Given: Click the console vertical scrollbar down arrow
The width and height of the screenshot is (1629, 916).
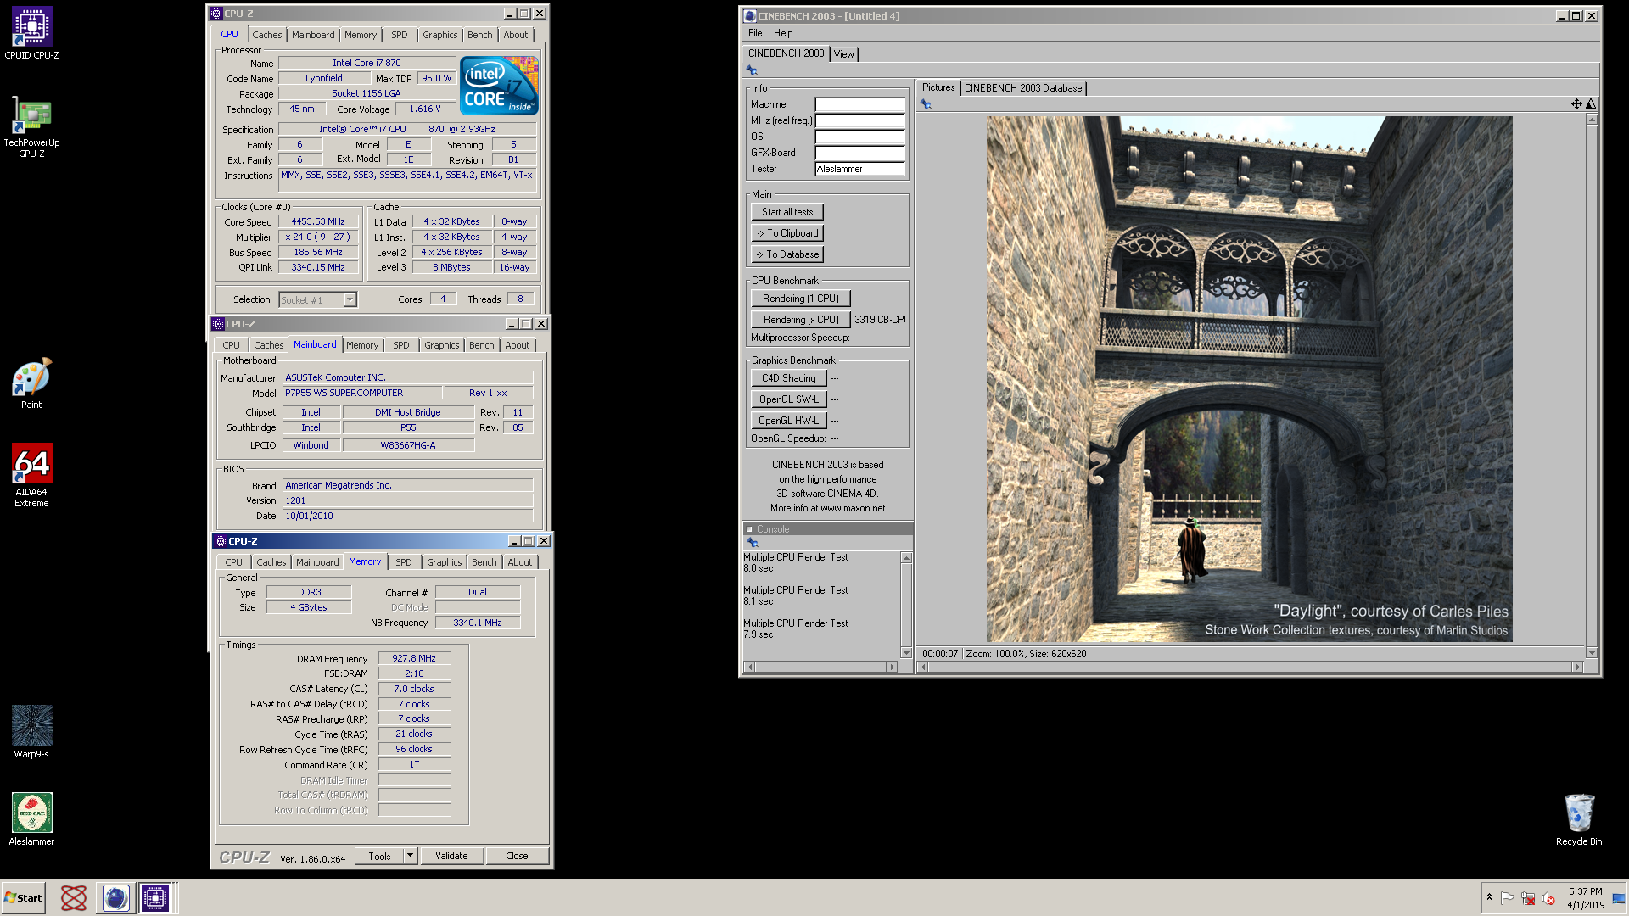Looking at the screenshot, I should 906,653.
